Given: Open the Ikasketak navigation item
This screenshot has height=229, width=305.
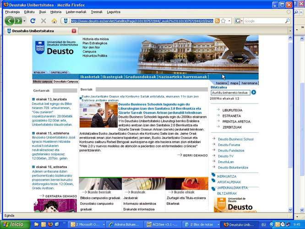Looking at the screenshot, I should tap(90, 77).
